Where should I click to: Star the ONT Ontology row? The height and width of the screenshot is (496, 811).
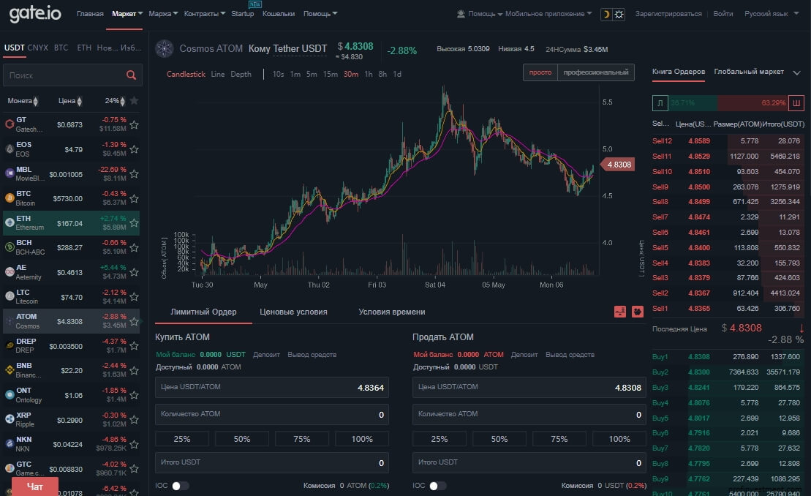pos(134,395)
